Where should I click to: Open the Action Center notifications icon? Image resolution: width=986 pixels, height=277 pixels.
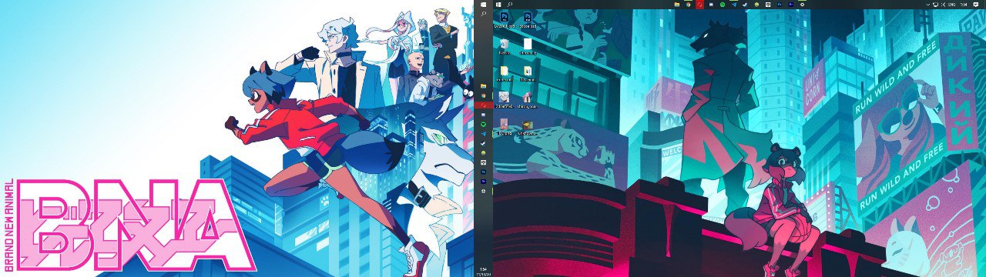pyautogui.click(x=976, y=5)
